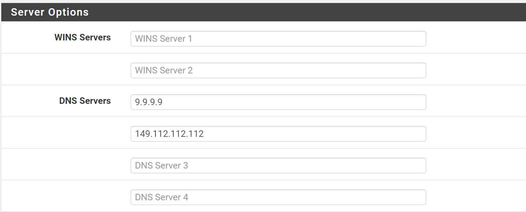526x212 pixels.
Task: Click the field showing 149.112.112.112
Action: 278,134
